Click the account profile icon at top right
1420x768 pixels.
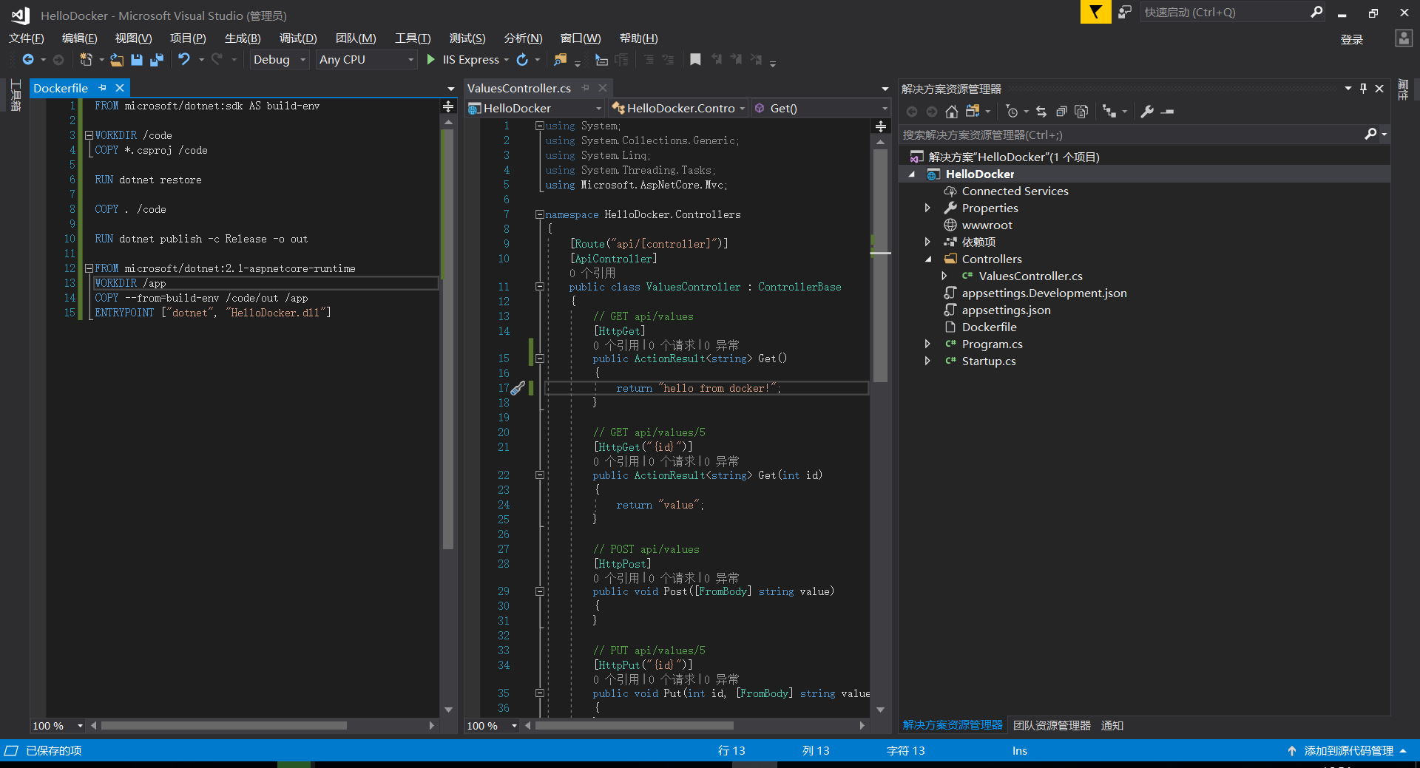pos(1404,38)
